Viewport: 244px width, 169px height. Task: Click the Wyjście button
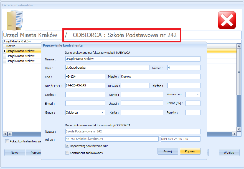click(229, 153)
